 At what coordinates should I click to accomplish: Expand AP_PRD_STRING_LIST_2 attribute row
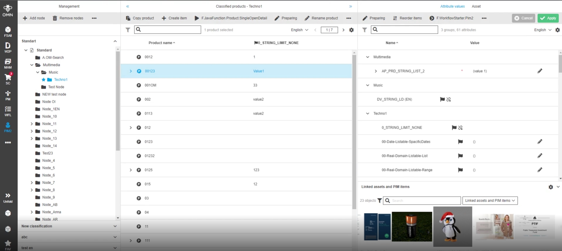(x=376, y=71)
